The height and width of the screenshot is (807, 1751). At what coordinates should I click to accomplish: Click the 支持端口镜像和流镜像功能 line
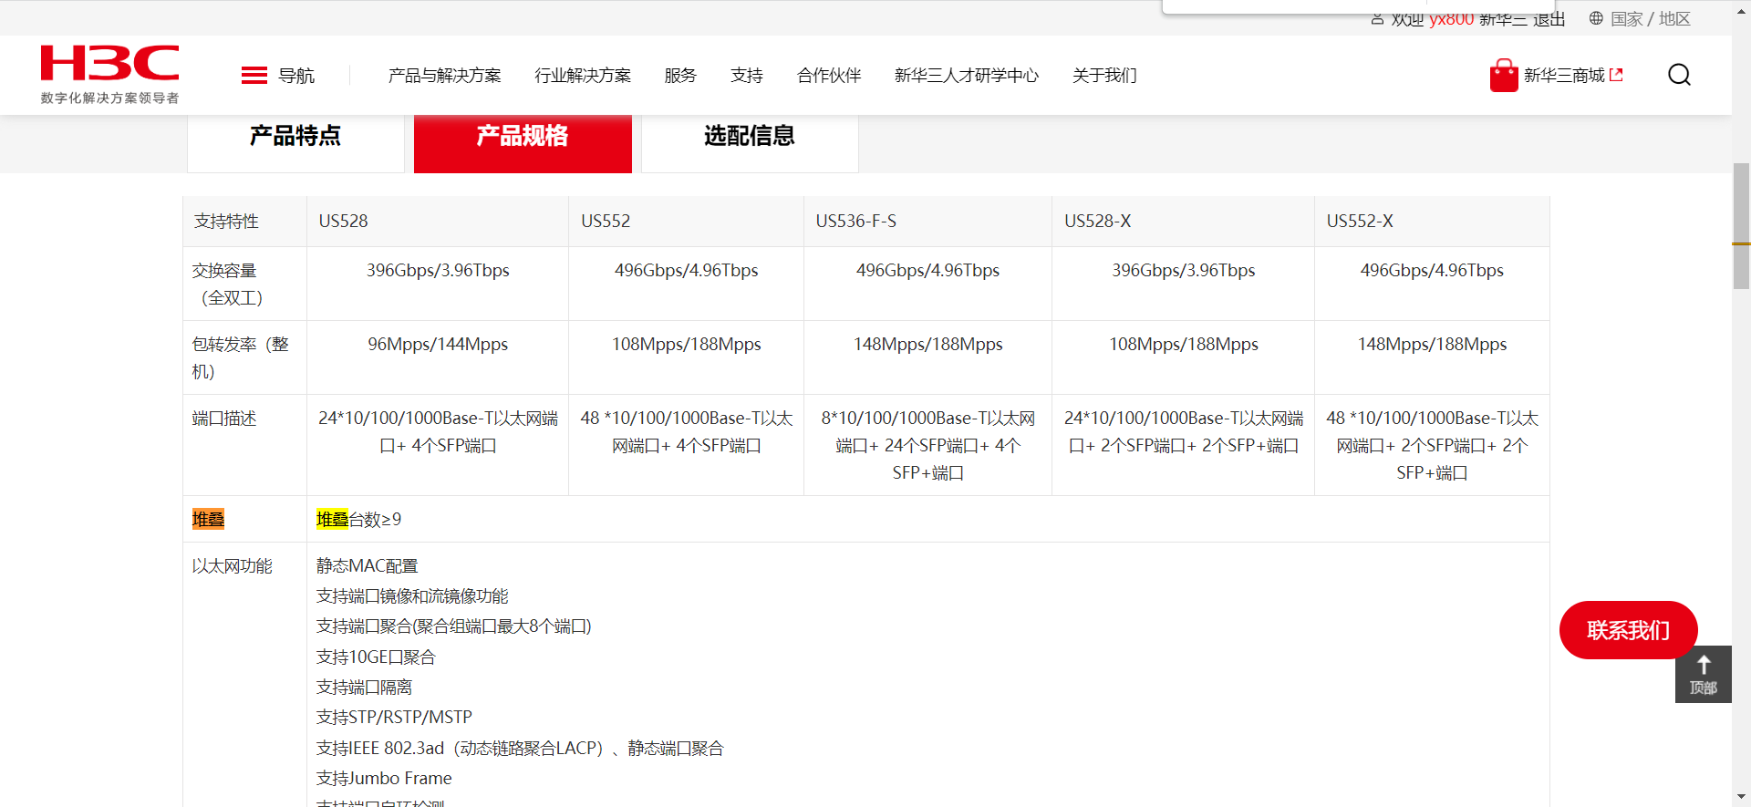point(412,596)
